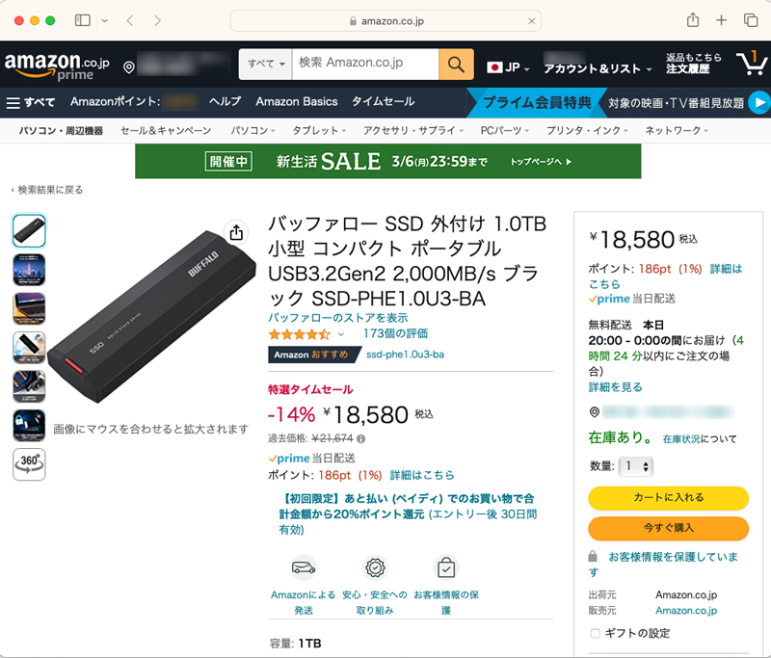
Task: Open the 173個の評価 reviews link
Action: click(x=395, y=333)
